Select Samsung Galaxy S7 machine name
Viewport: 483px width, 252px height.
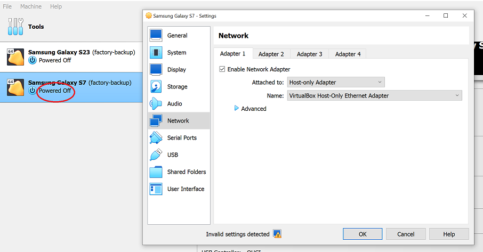57,83
